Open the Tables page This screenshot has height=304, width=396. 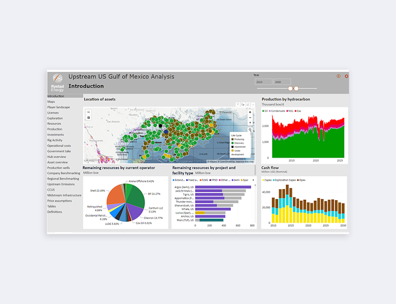(51, 206)
